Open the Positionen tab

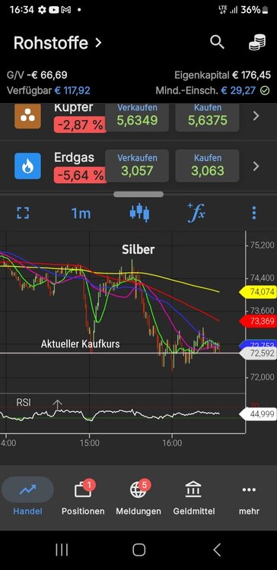[x=83, y=496]
